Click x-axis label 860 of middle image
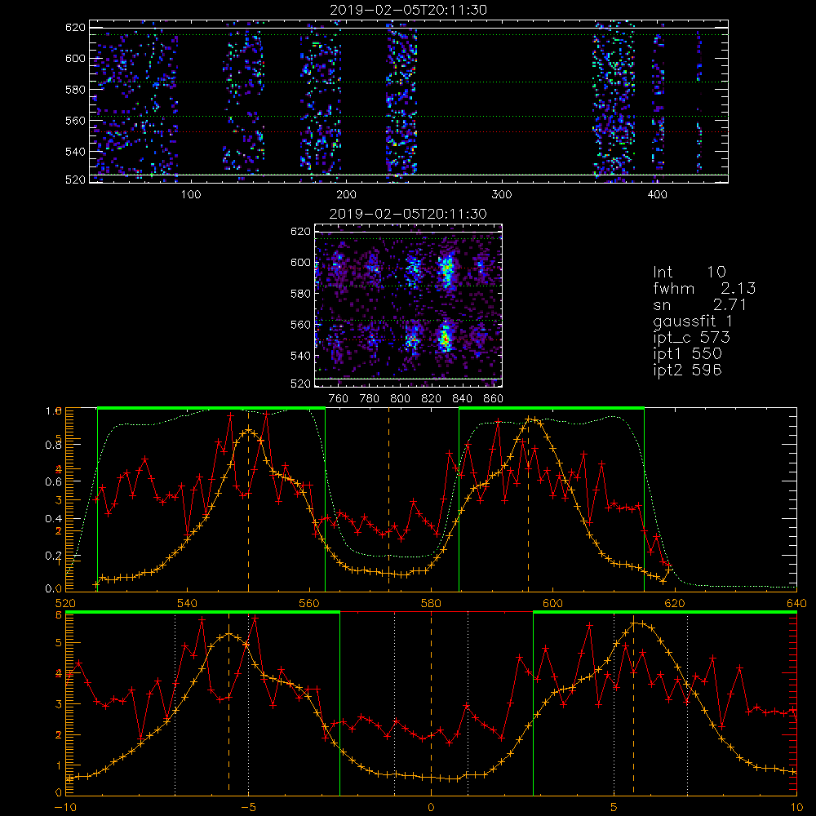 tap(494, 399)
